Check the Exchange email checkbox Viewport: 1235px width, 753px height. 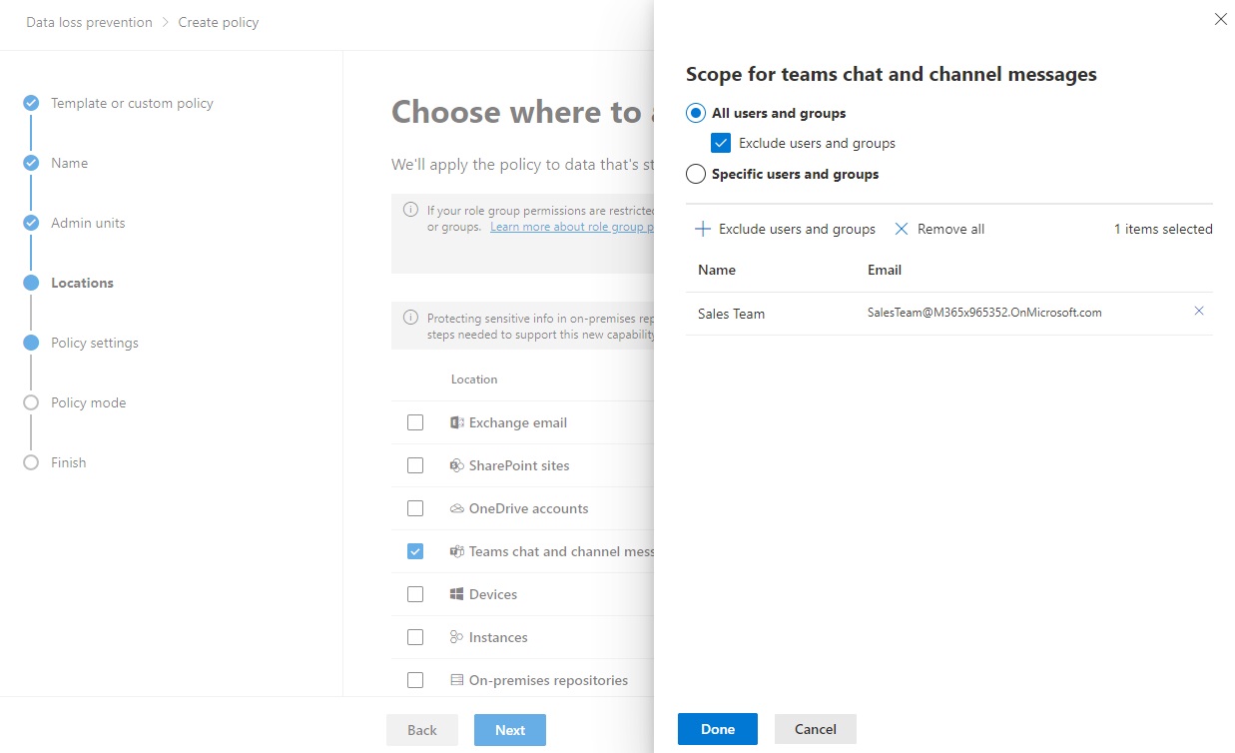click(415, 422)
